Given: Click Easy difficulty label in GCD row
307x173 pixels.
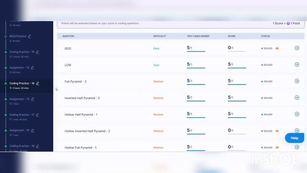Looking at the screenshot, I should (x=156, y=49).
